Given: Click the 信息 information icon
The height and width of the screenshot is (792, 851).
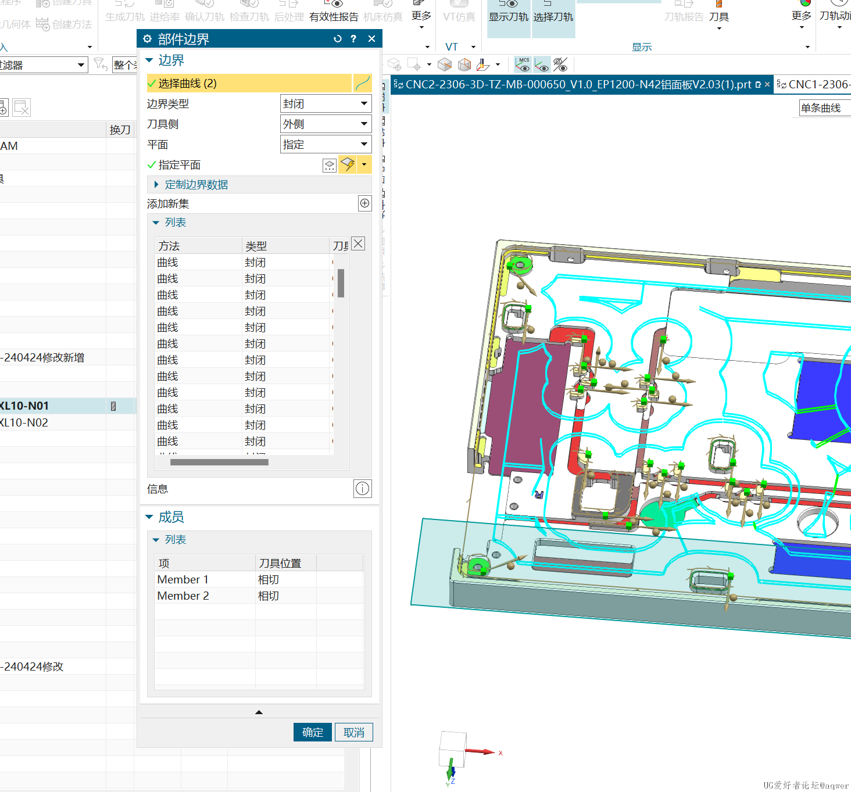Looking at the screenshot, I should click(x=362, y=489).
